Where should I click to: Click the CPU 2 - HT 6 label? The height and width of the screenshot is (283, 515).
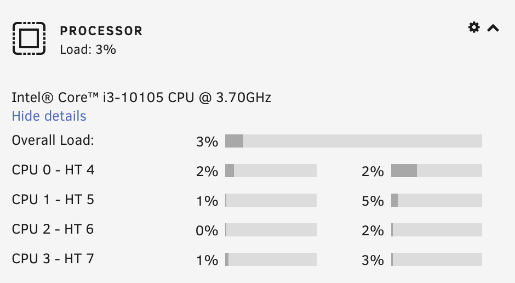tap(53, 229)
